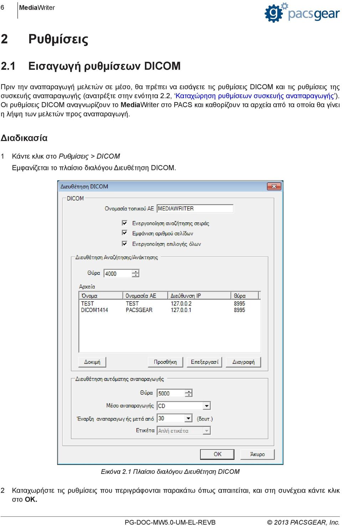Click the Άκυρο cancel button
Viewport: 342px width, 527px height.
tap(258, 454)
